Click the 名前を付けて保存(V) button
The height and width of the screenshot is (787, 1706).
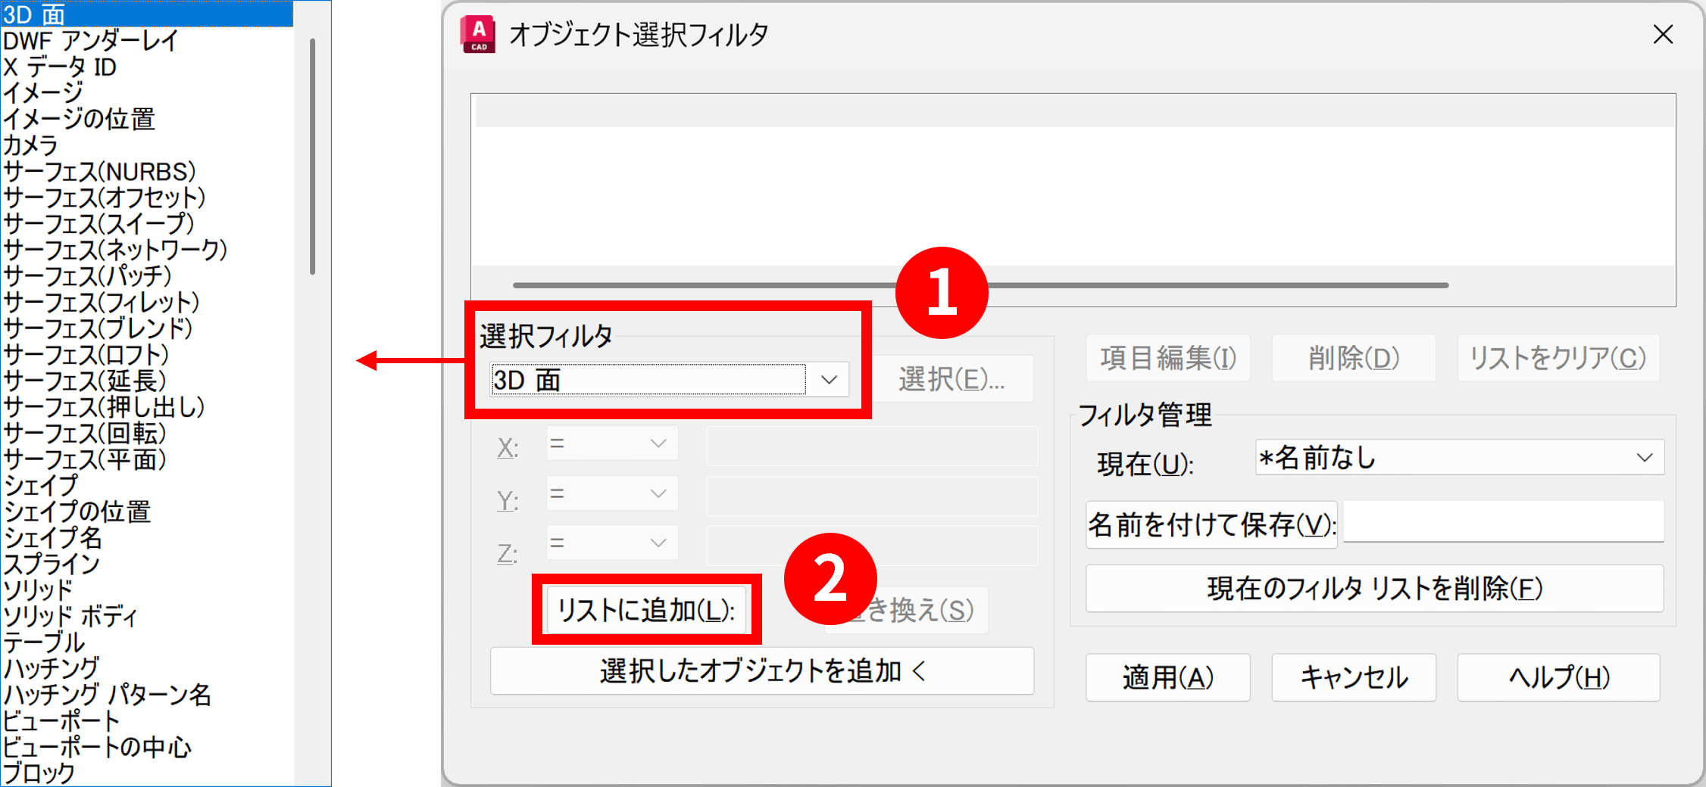[1211, 524]
